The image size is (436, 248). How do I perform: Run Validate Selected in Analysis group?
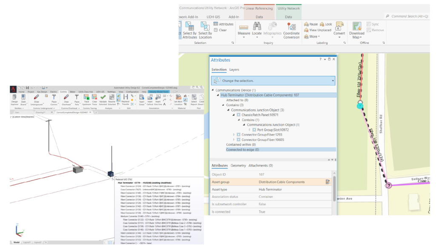coord(103,100)
